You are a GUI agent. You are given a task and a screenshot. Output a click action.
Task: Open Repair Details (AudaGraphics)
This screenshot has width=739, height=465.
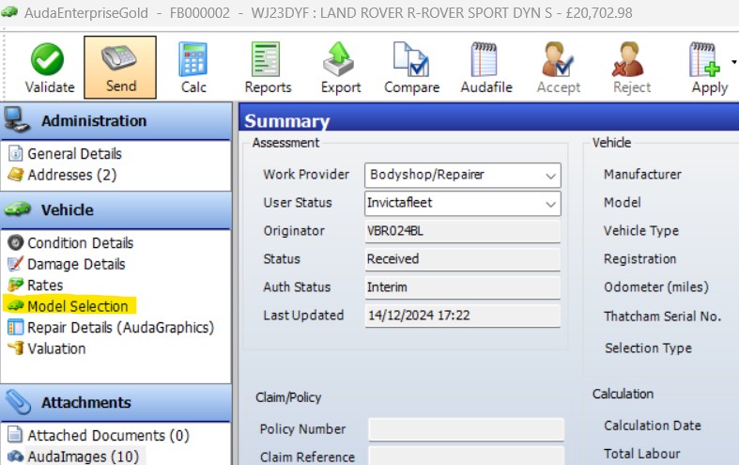click(x=120, y=328)
